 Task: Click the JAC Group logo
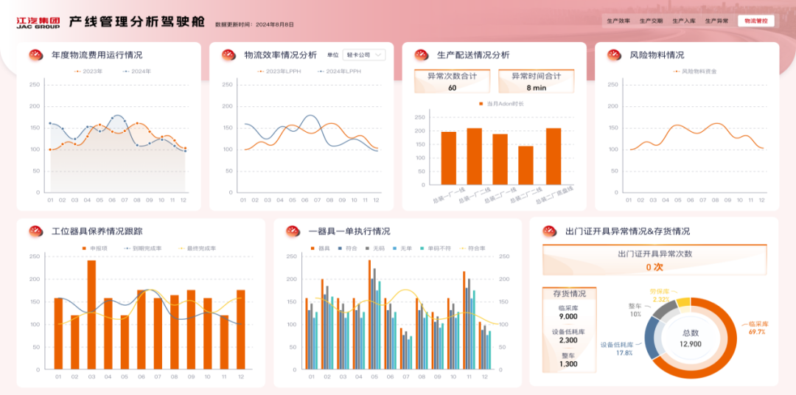point(38,22)
